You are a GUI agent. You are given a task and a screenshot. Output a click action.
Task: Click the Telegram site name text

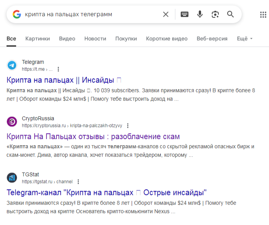point(33,62)
